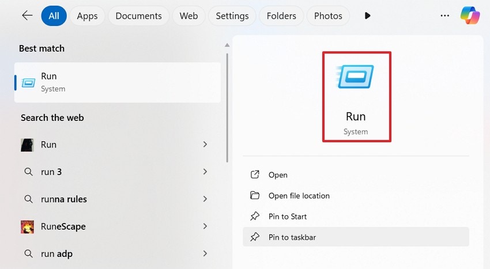The height and width of the screenshot is (269, 490).
Task: Choose Open in the preview pane
Action: (356, 175)
